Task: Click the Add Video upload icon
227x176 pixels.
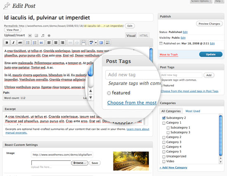Action: [36, 35]
